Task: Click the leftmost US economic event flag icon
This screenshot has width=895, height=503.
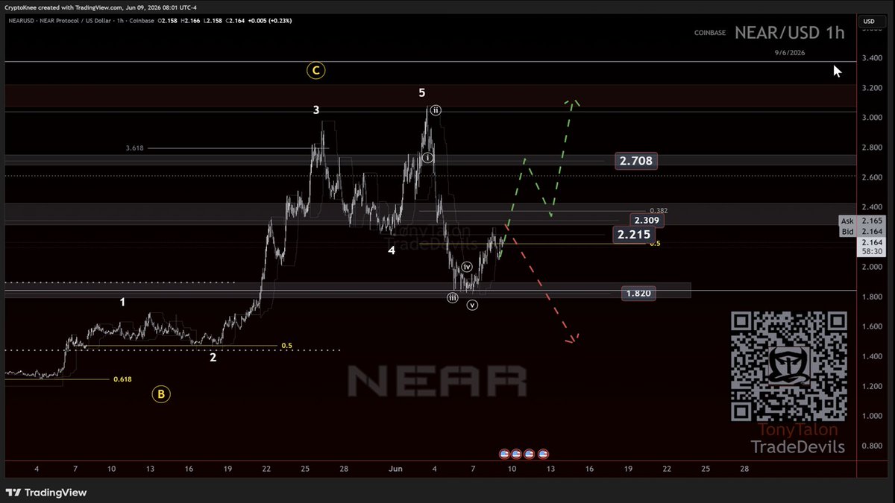Action: [x=504, y=453]
